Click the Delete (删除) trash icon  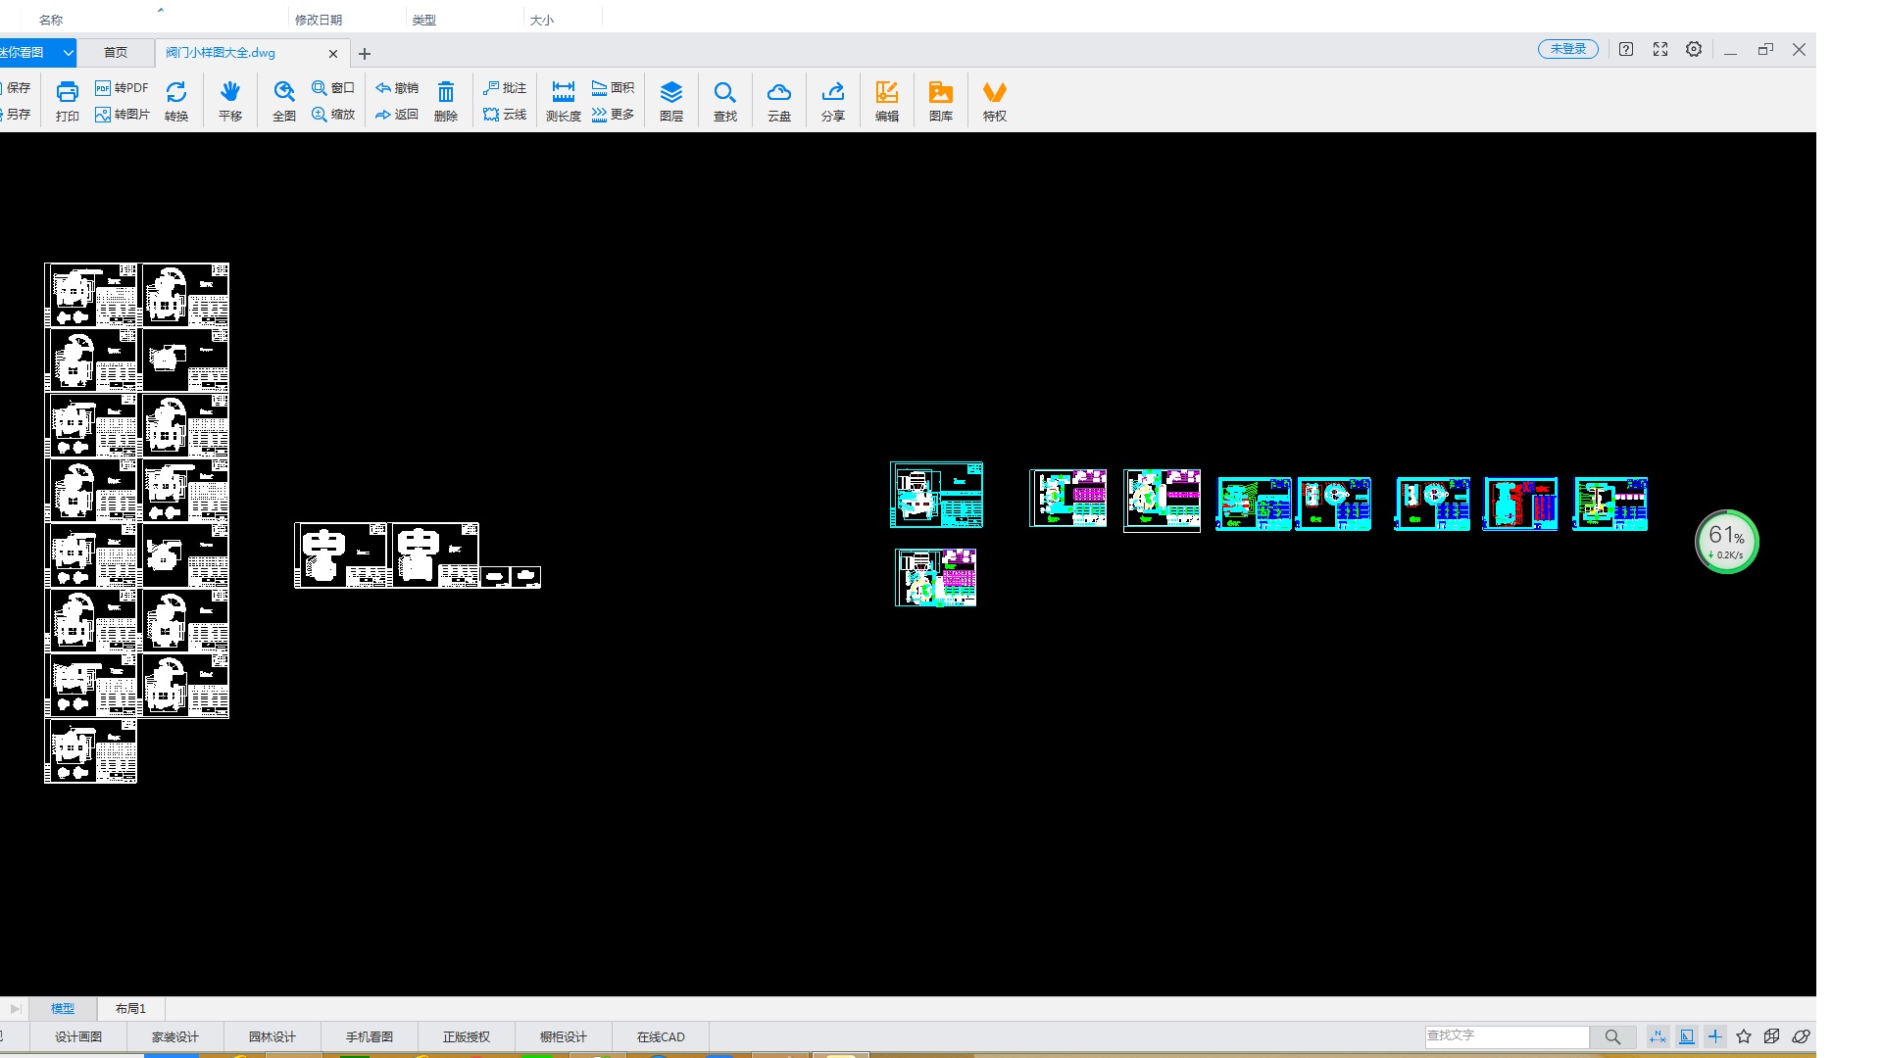click(x=445, y=93)
